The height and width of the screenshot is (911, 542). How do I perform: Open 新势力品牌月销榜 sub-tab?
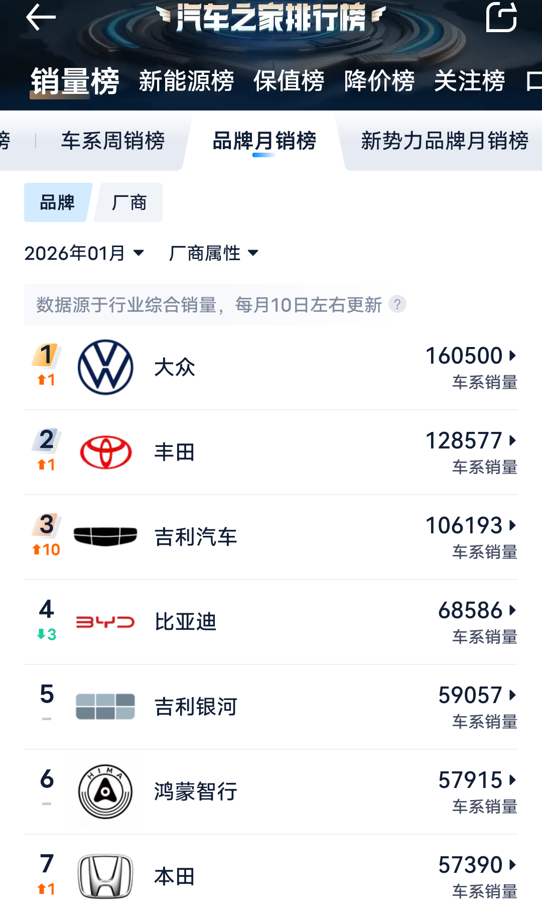pyautogui.click(x=445, y=142)
